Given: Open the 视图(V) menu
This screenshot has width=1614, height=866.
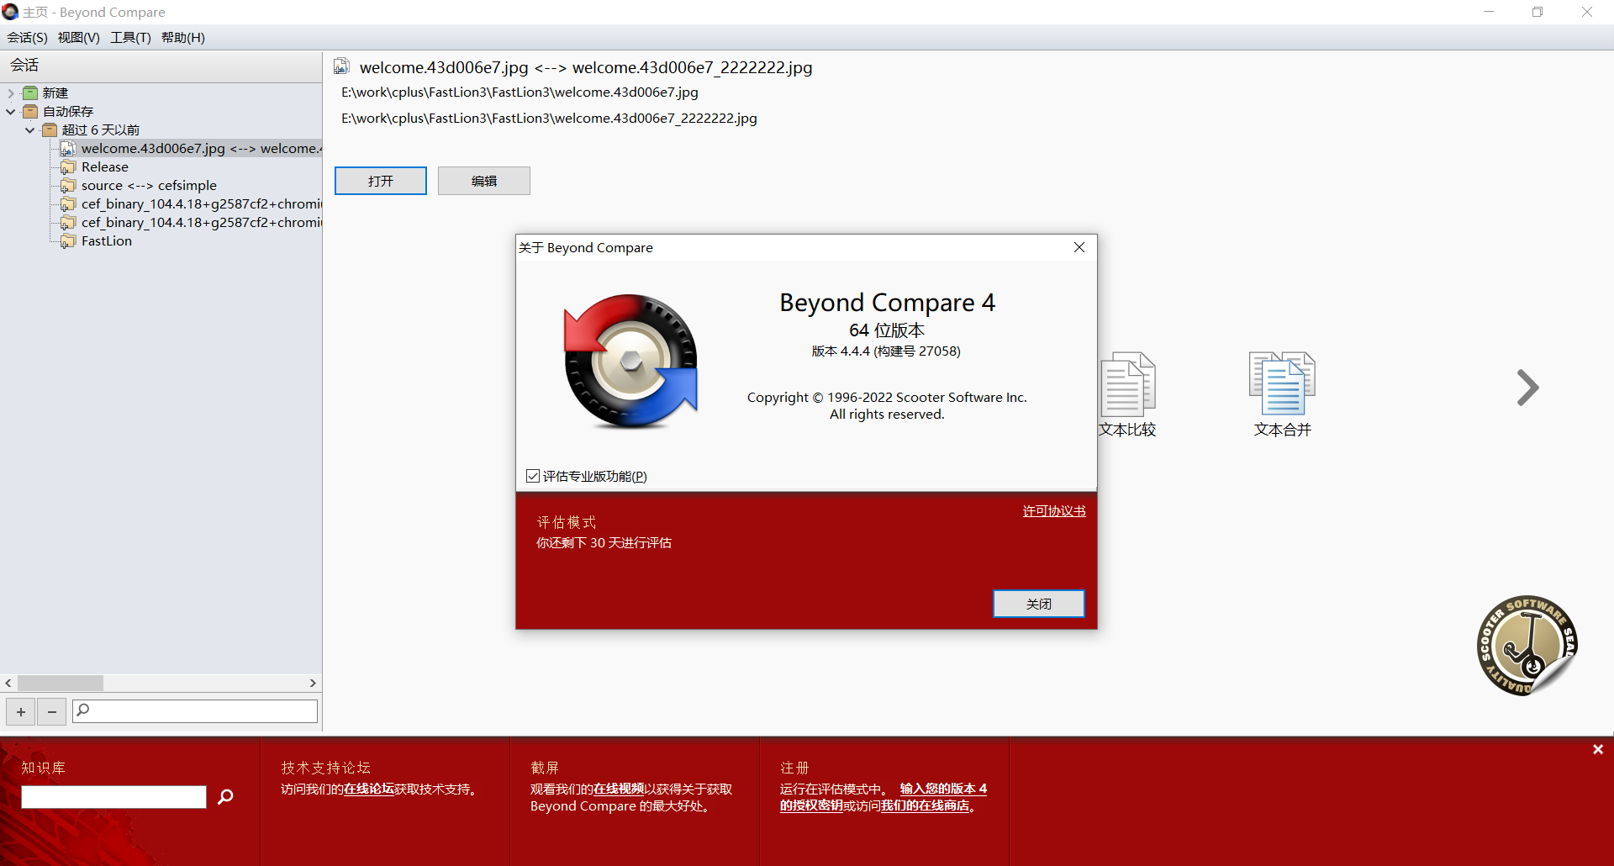Looking at the screenshot, I should (x=79, y=38).
